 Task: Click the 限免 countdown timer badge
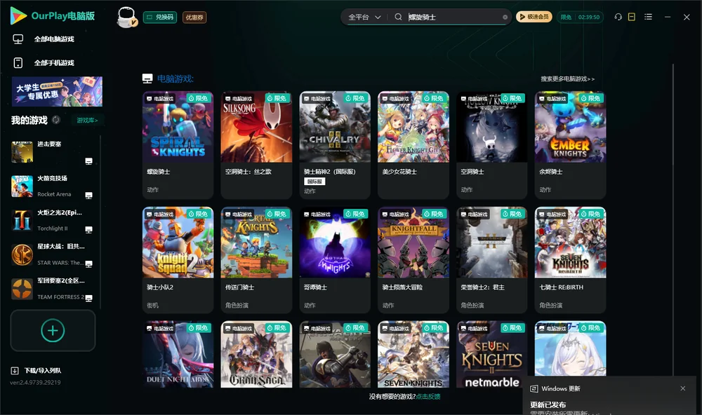click(x=580, y=17)
